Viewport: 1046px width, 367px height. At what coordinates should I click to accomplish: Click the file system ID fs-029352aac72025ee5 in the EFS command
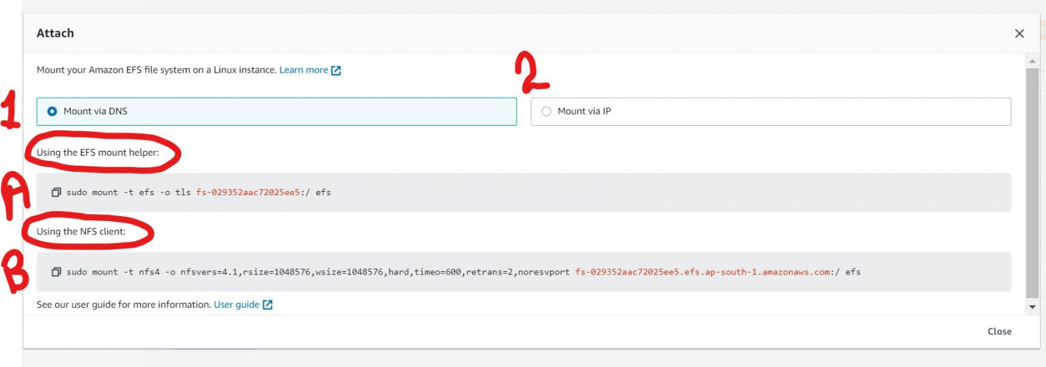tap(248, 192)
